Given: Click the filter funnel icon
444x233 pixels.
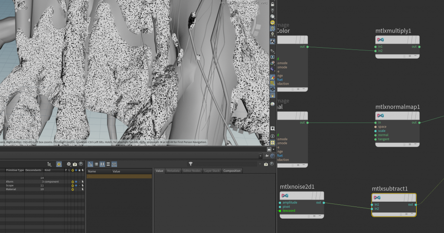Looking at the screenshot, I should tap(190, 164).
